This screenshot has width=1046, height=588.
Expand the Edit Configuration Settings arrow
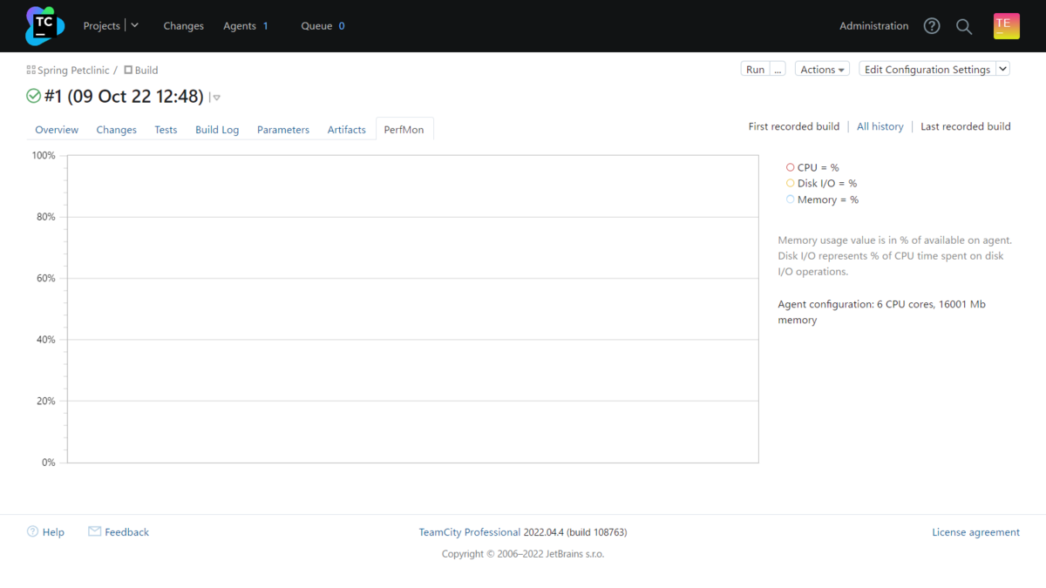[x=1002, y=69]
